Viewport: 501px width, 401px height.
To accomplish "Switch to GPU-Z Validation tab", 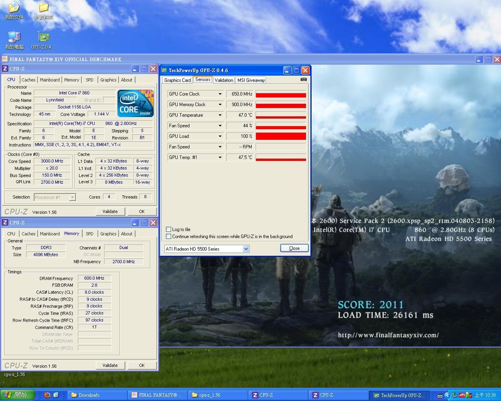I will (x=224, y=80).
